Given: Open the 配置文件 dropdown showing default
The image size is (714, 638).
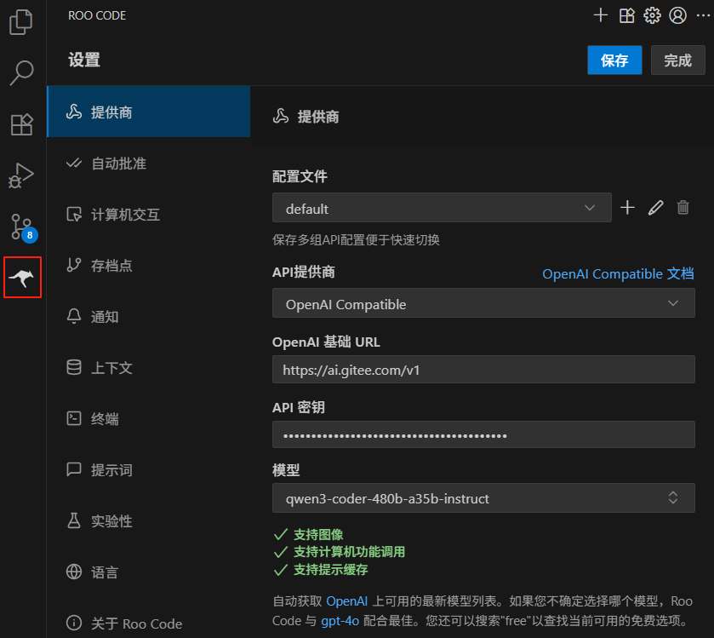Looking at the screenshot, I should [x=442, y=207].
